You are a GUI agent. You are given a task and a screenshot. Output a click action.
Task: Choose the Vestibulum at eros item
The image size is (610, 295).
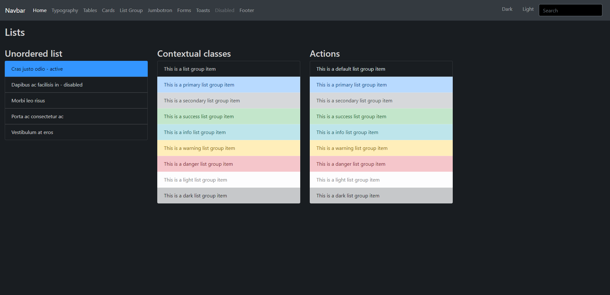[x=76, y=132]
